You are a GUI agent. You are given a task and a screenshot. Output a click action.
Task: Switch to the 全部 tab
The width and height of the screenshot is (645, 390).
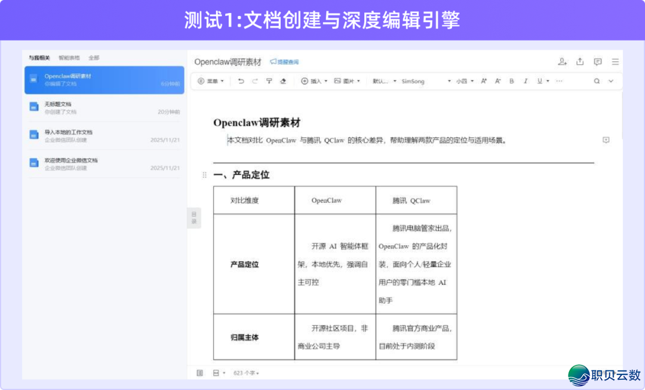tap(94, 58)
